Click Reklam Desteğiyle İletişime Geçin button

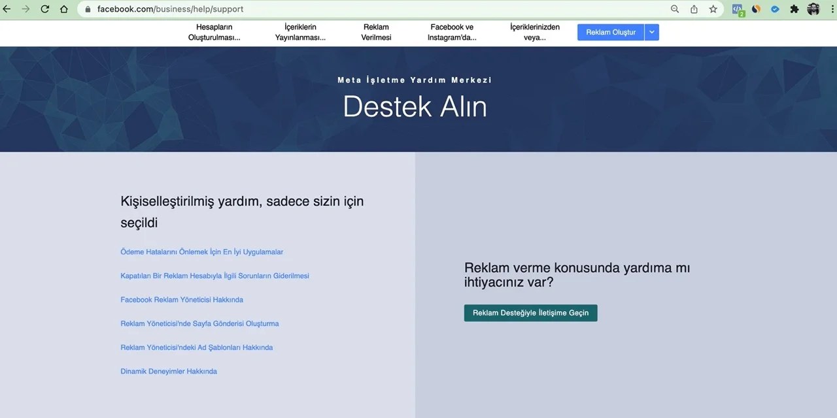(x=530, y=313)
